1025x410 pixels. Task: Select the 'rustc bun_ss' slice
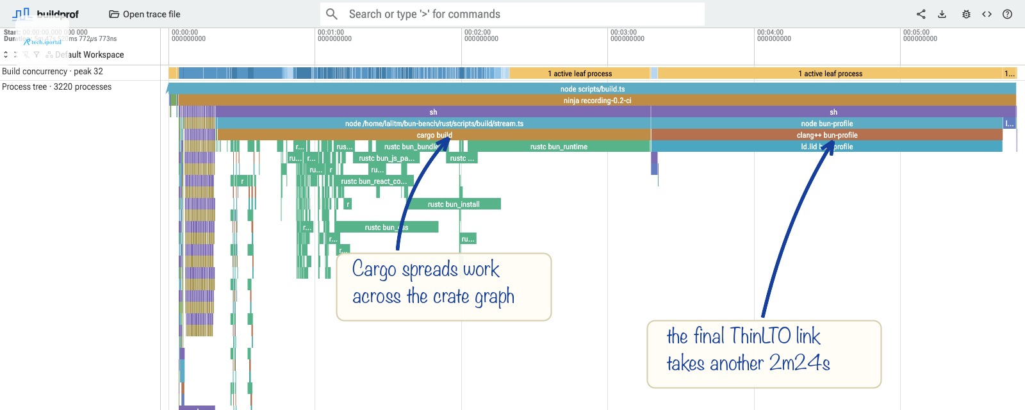(x=386, y=227)
